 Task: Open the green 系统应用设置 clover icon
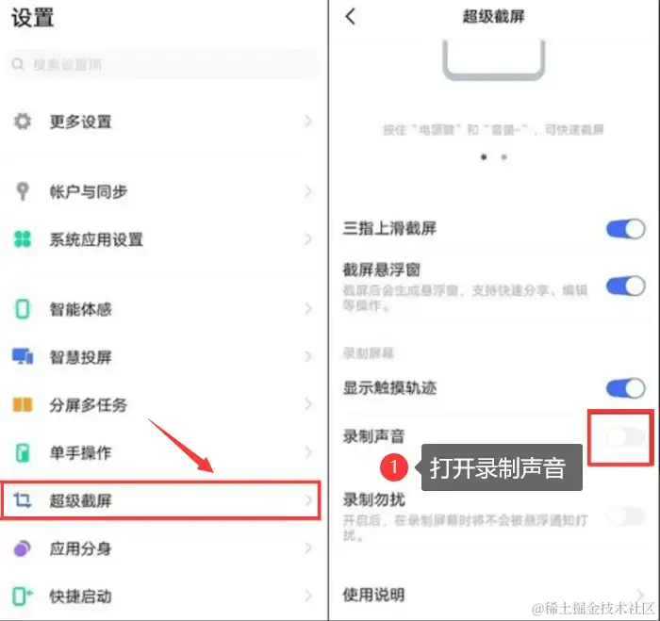point(23,239)
